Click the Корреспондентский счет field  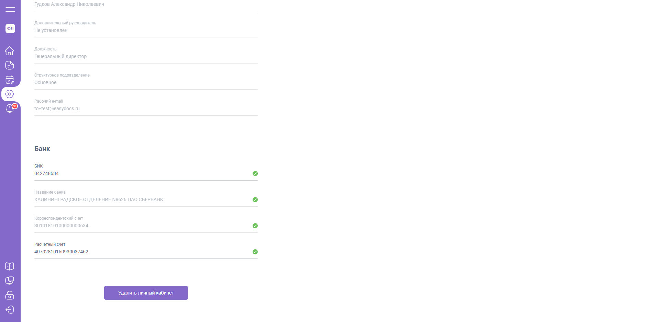coord(141,226)
